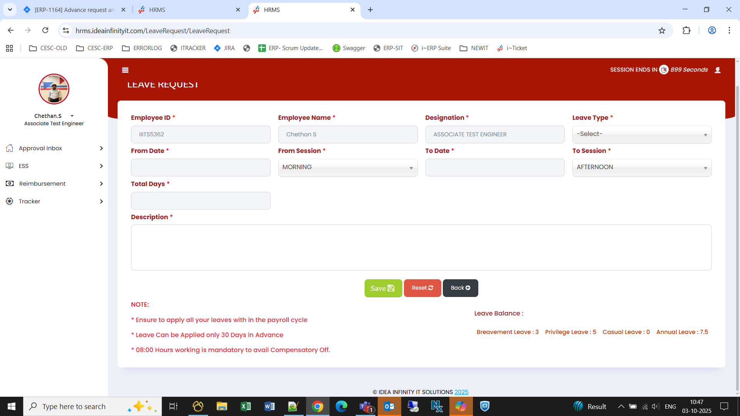Screen dimensions: 740x416
Task: Click the Tracker sidebar icon
Action: pyautogui.click(x=10, y=201)
